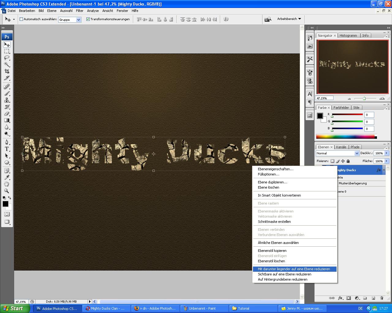Click the navigator zoom percentage field

[324, 98]
